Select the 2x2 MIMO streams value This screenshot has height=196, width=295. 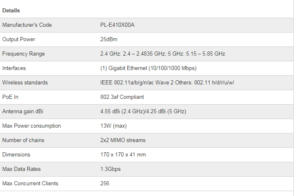click(123, 140)
